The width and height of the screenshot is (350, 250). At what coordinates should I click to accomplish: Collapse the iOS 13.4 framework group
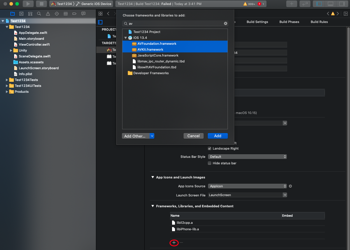[x=125, y=38]
